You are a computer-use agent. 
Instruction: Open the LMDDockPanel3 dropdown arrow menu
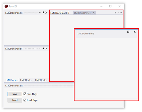point(40,13)
